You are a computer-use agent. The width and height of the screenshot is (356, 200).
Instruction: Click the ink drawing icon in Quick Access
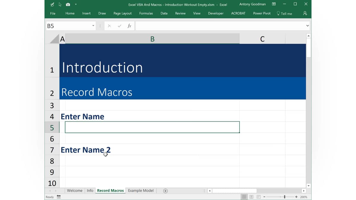pos(53,4)
